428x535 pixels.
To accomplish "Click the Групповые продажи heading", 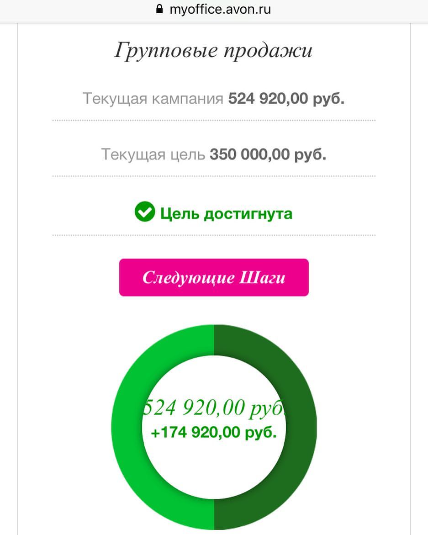I will pyautogui.click(x=213, y=51).
